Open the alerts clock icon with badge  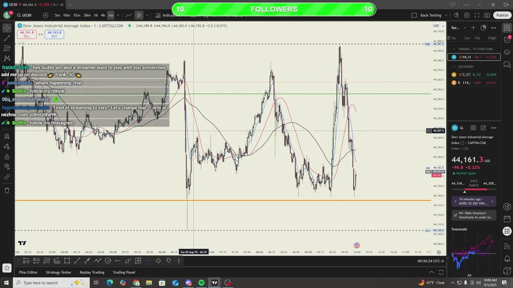coord(507,40)
